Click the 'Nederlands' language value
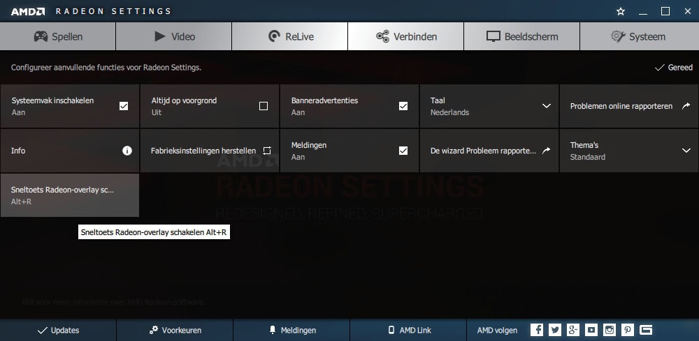The height and width of the screenshot is (341, 699). click(449, 112)
